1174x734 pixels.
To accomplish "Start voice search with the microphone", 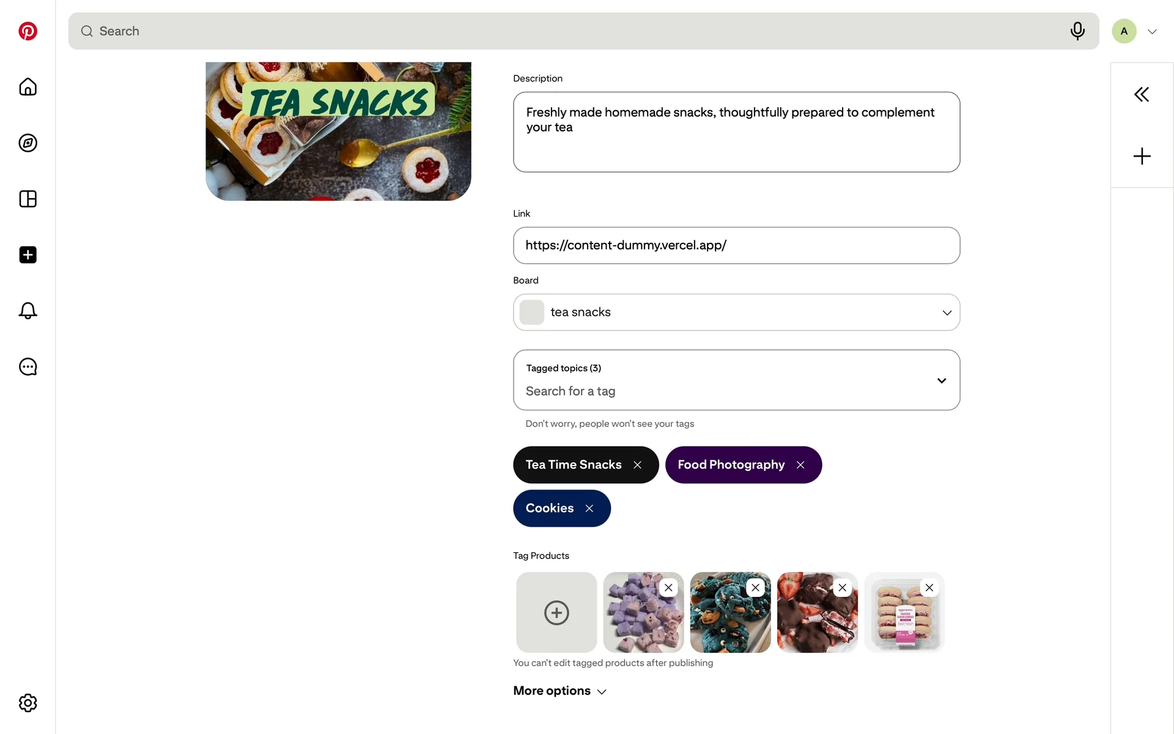I will coord(1077,31).
